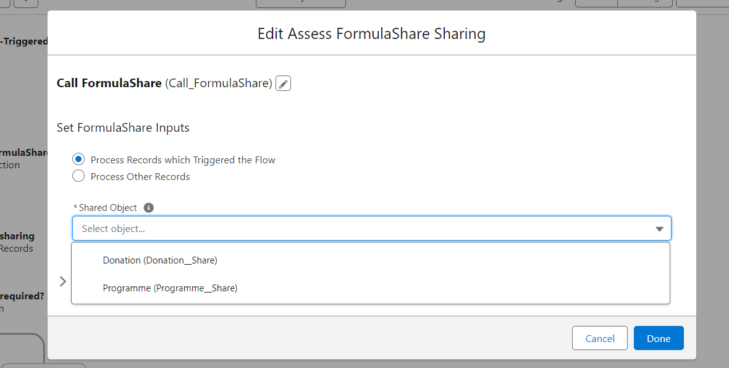Image resolution: width=729 pixels, height=368 pixels.
Task: Open the Shared Object info tooltip icon
Action: click(x=148, y=207)
